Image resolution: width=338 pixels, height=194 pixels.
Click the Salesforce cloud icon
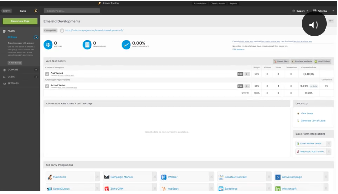(221, 189)
